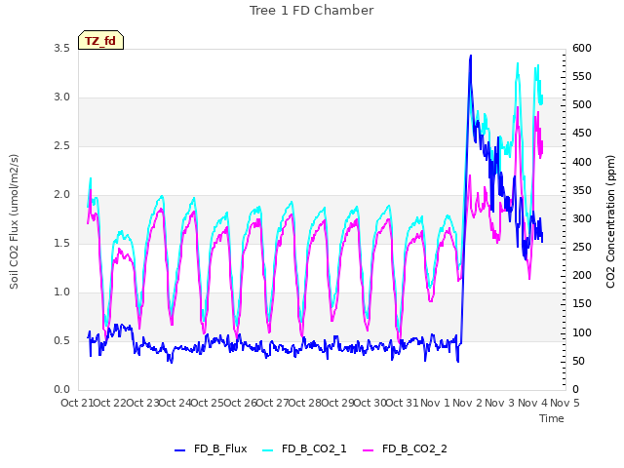This screenshot has width=624, height=468.
Task: Toggle the FD_B_CO2_1 legend entry
Action: [x=304, y=448]
